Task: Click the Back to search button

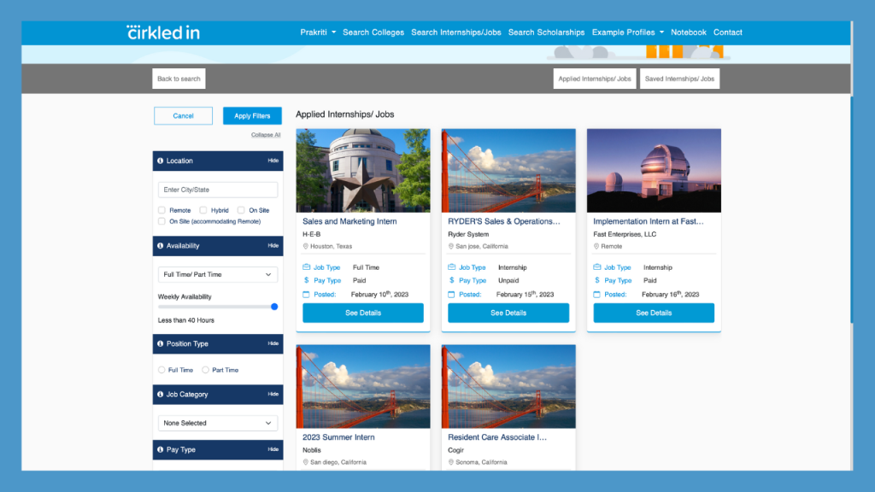Action: [x=179, y=79]
